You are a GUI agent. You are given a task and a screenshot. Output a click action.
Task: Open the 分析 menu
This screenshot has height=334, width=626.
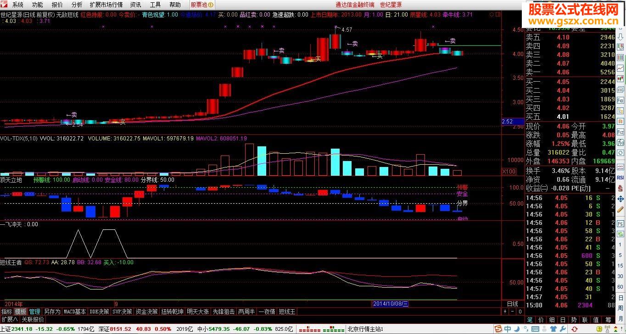point(77,5)
